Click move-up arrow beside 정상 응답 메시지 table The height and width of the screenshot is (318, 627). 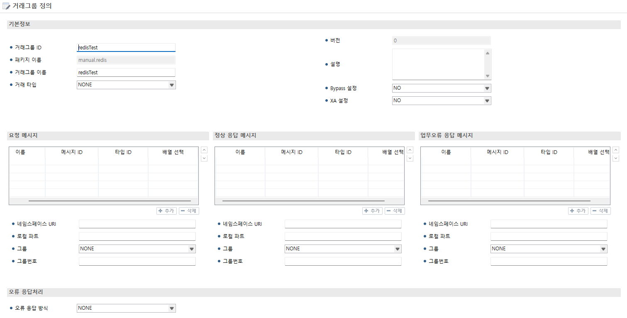[x=410, y=150]
